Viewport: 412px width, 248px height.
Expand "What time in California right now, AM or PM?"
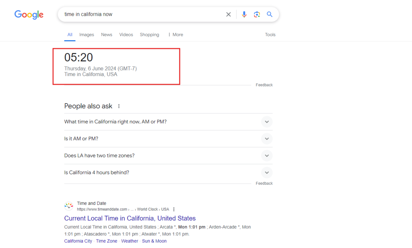click(266, 122)
